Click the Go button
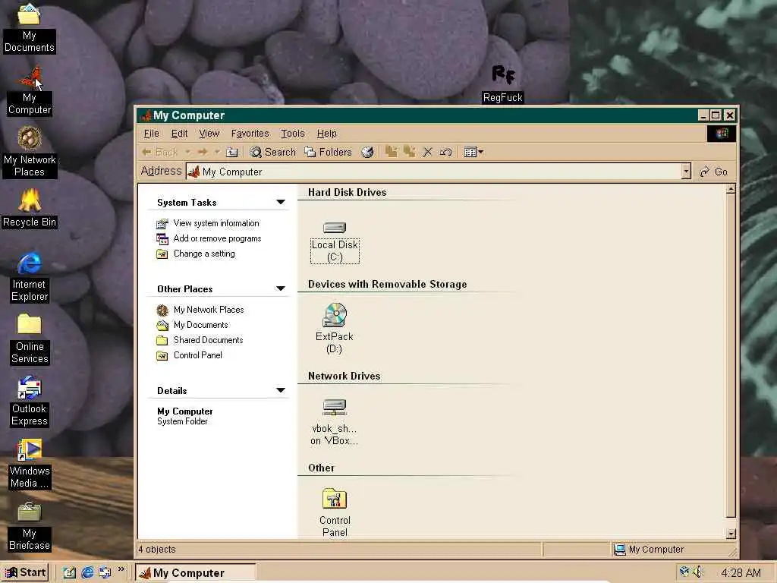Screen dimensions: 777x583 (x=713, y=172)
